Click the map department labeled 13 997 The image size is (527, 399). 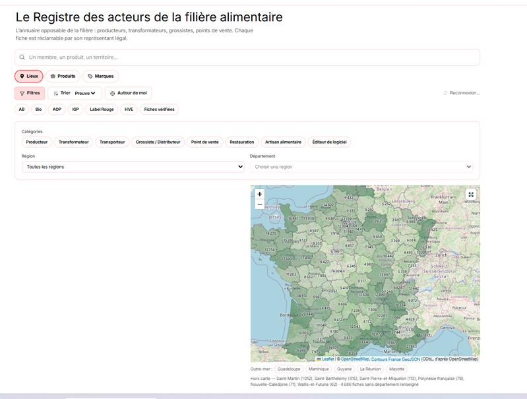point(385,274)
